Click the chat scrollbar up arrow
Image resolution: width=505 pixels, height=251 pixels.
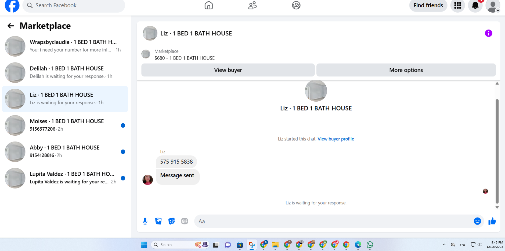tap(497, 84)
